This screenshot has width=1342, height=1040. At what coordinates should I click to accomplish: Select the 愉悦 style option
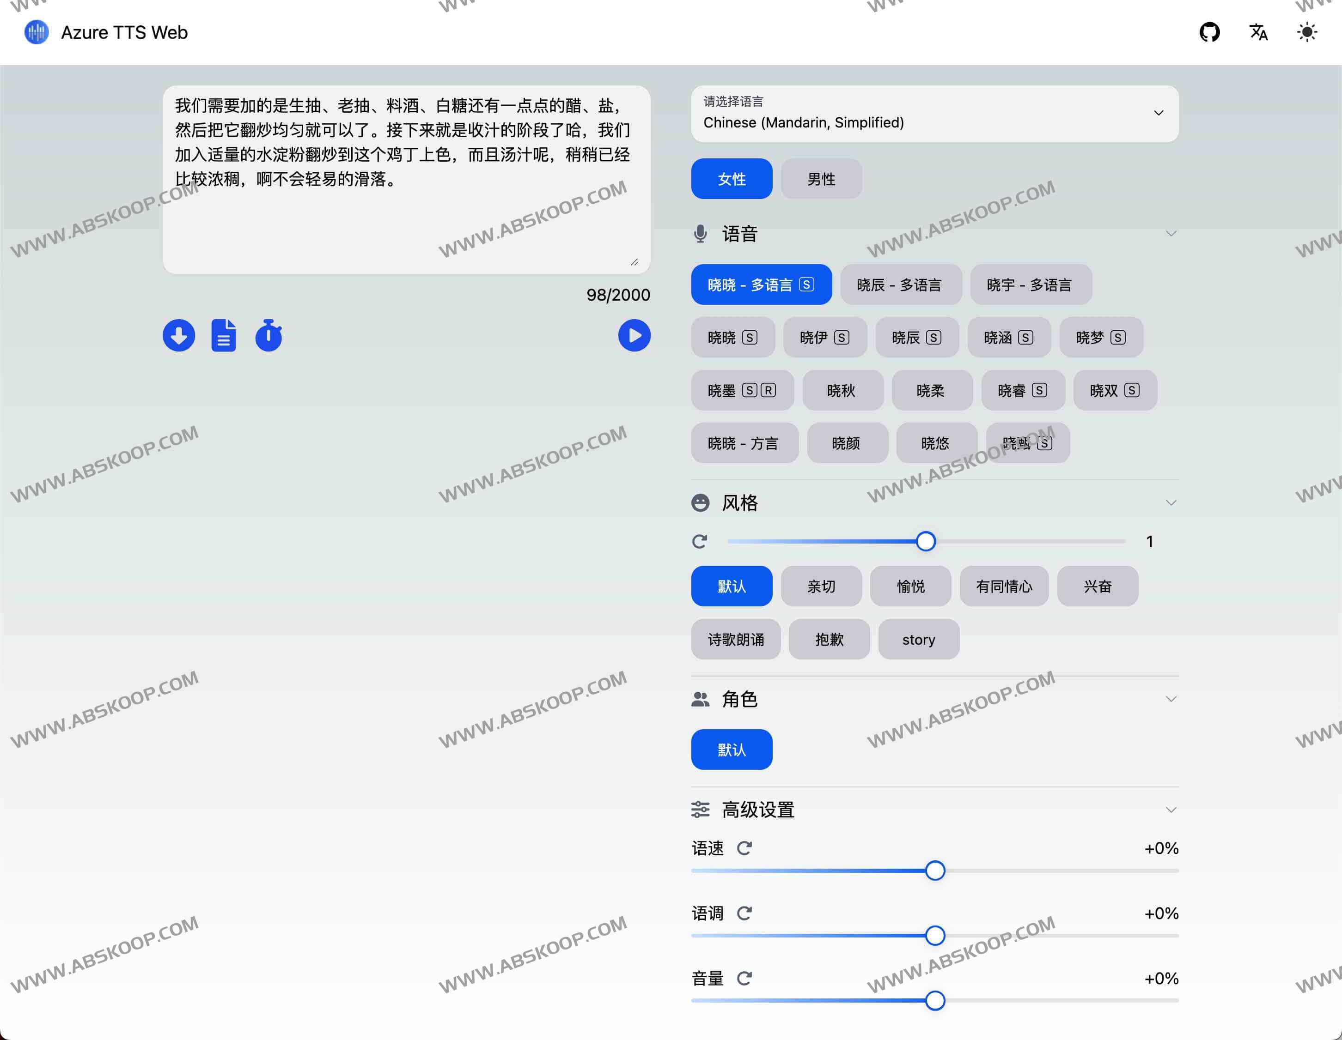pyautogui.click(x=910, y=587)
